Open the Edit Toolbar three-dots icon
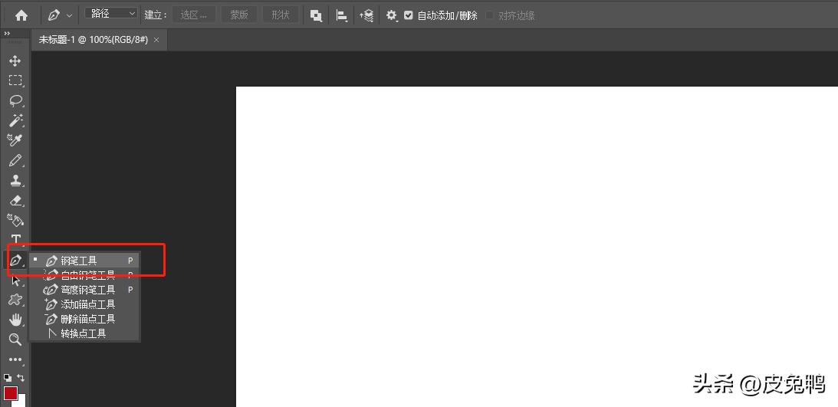This screenshot has height=407, width=838. [15, 359]
